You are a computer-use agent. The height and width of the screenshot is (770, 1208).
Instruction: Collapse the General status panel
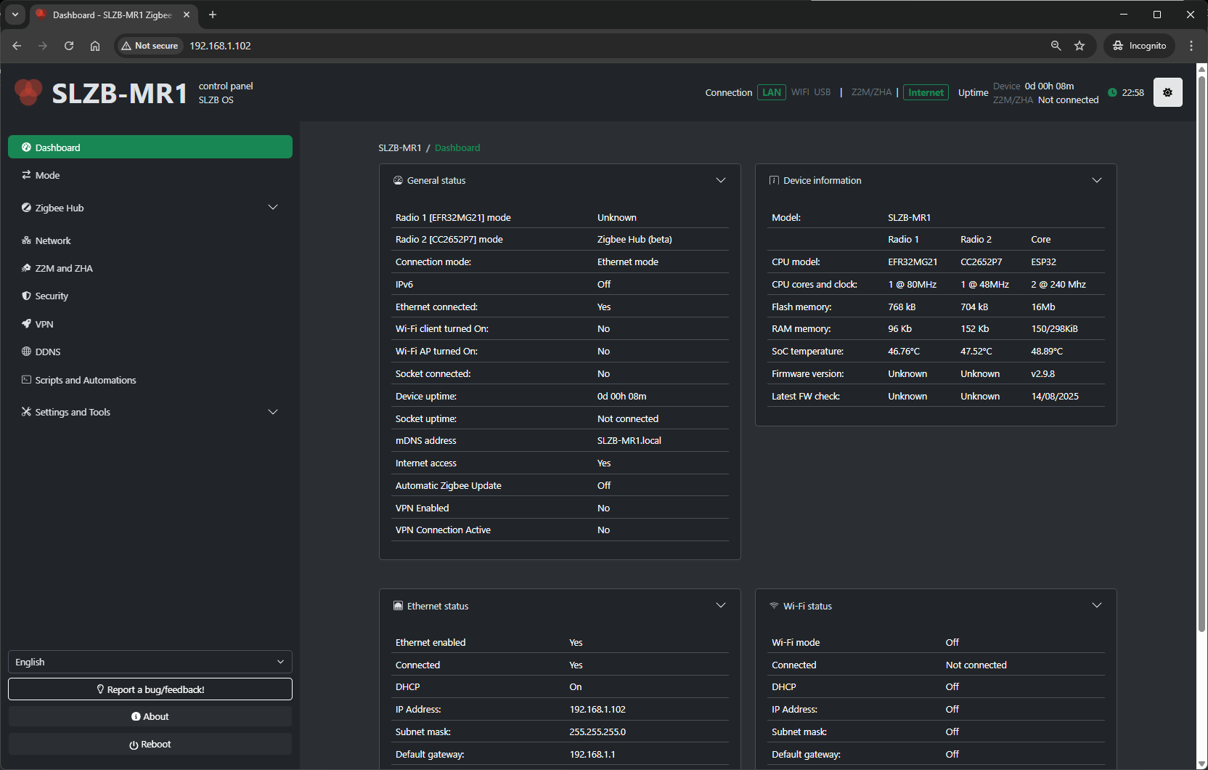[720, 180]
